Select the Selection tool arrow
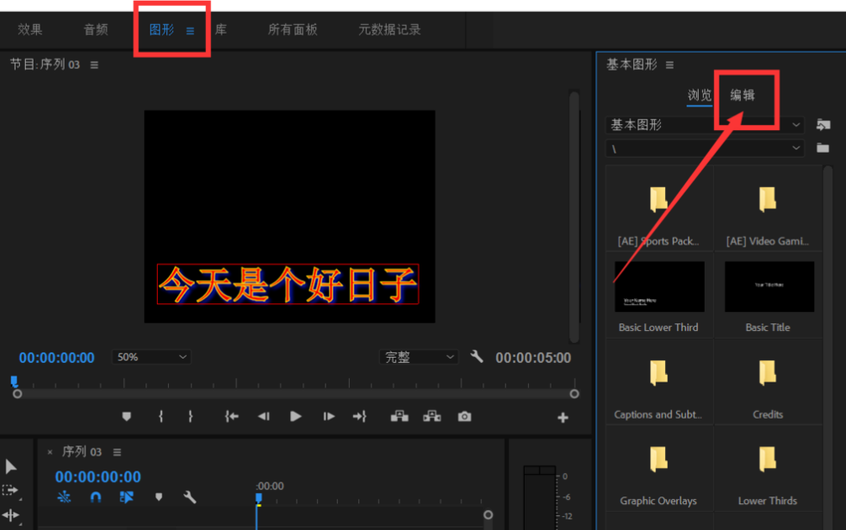Image resolution: width=846 pixels, height=530 pixels. pyautogui.click(x=10, y=466)
